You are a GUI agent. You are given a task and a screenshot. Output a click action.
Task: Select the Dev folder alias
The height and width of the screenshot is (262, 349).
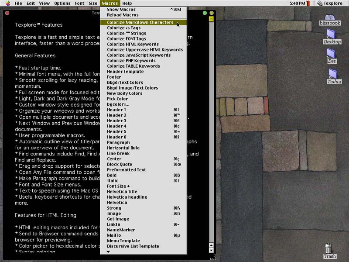(332, 56)
